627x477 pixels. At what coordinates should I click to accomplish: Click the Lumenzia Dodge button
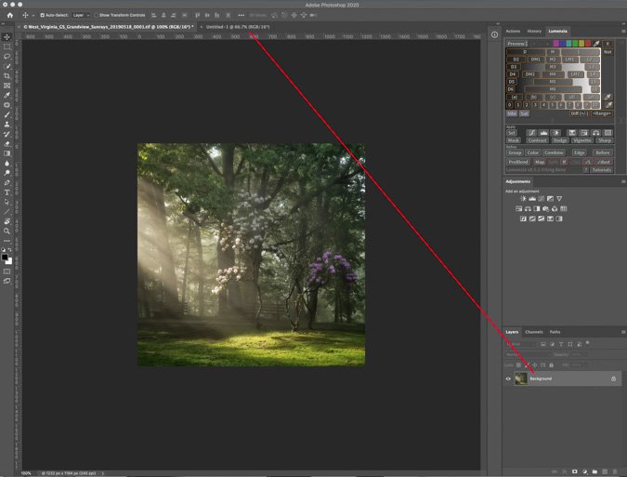(x=559, y=140)
